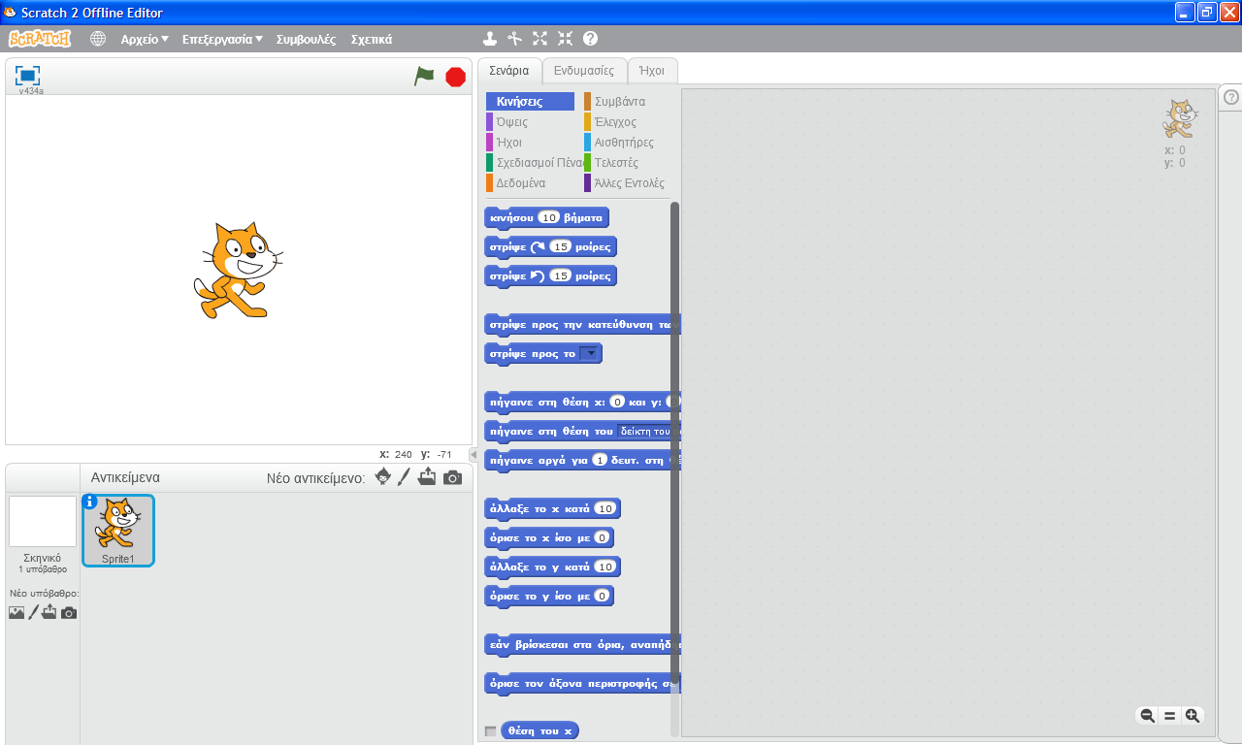This screenshot has height=745, width=1242.
Task: Switch to the Ήχοι tab
Action: (x=652, y=71)
